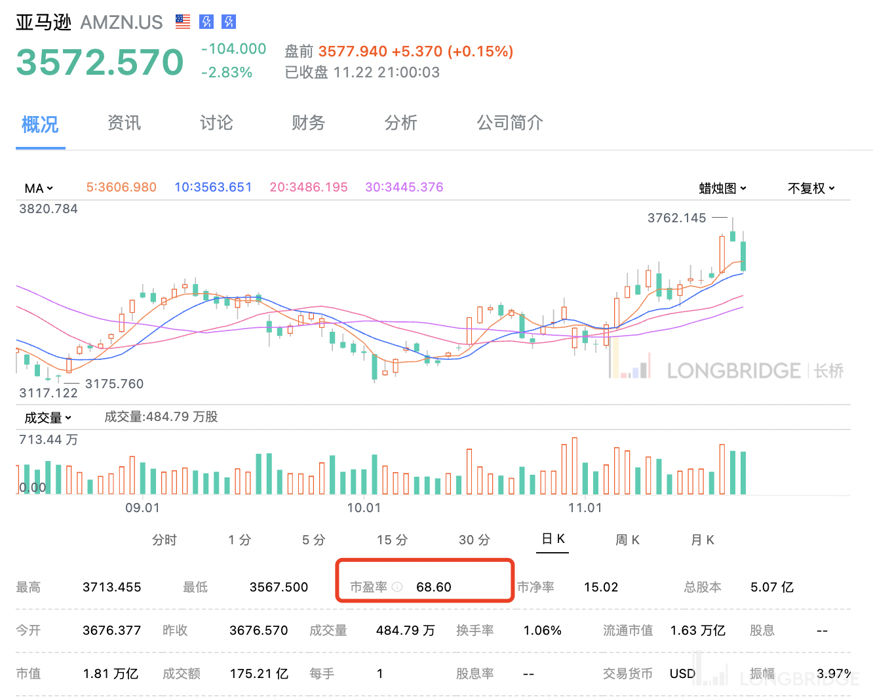Click the MA 5:3606.980 legend value
Screen dimensions: 873x699
pyautogui.click(x=121, y=187)
